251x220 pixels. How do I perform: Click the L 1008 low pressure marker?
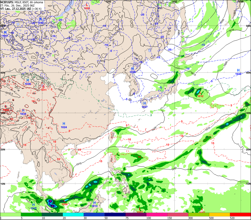6,108
